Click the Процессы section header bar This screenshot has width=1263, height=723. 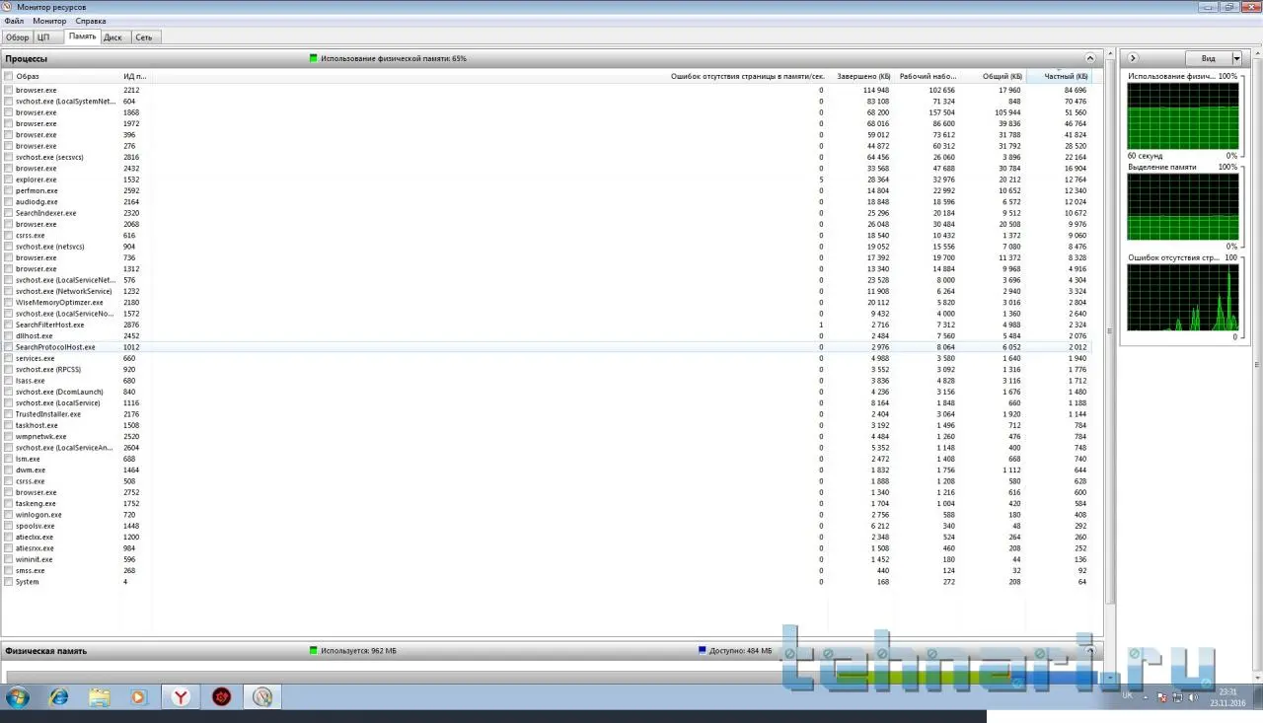pyautogui.click(x=552, y=58)
